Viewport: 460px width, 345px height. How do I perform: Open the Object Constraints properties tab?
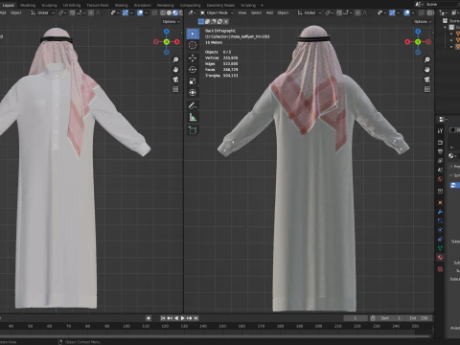(440, 240)
